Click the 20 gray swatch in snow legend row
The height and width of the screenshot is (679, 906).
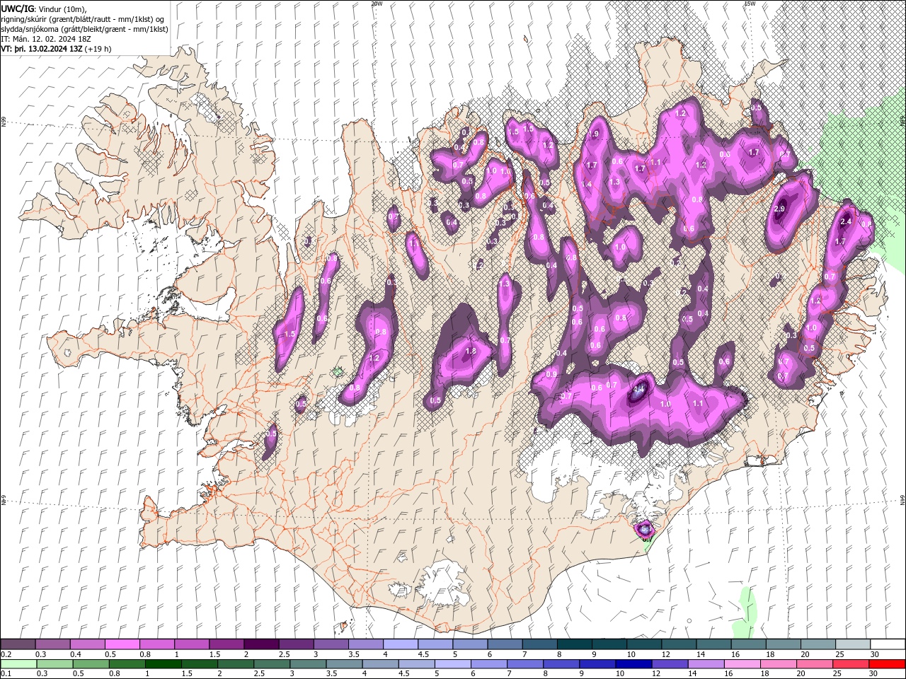(818, 644)
